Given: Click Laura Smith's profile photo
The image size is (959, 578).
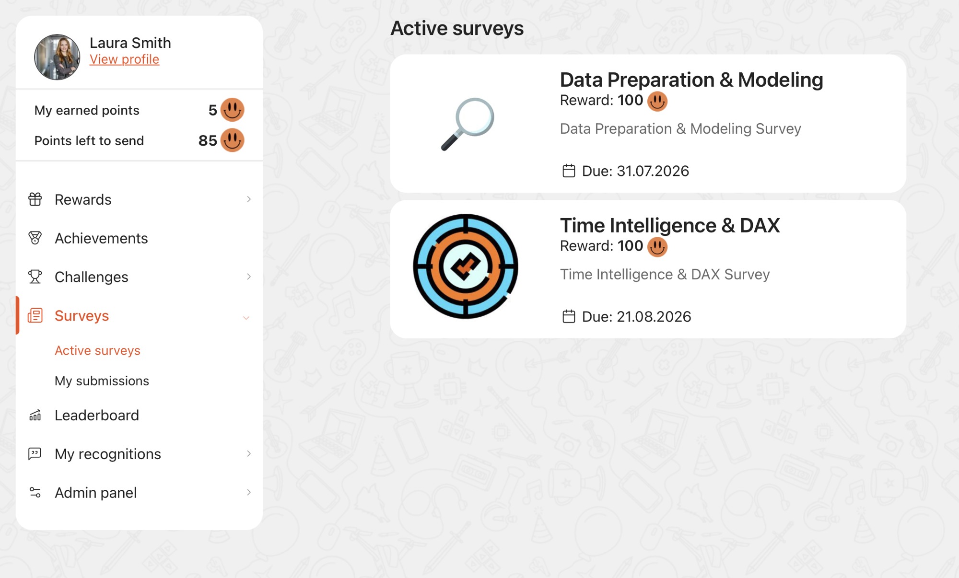Looking at the screenshot, I should 57,57.
